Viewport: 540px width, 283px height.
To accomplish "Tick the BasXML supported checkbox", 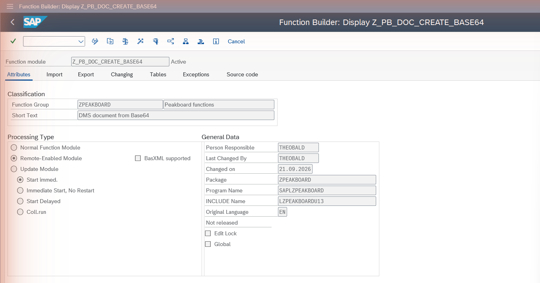I will coord(138,158).
